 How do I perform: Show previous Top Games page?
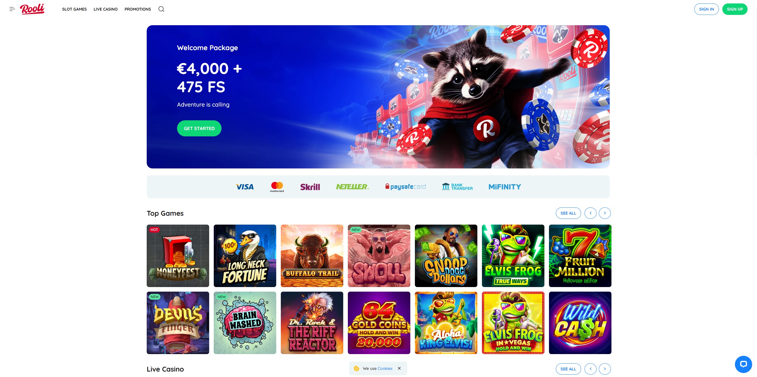pos(590,213)
